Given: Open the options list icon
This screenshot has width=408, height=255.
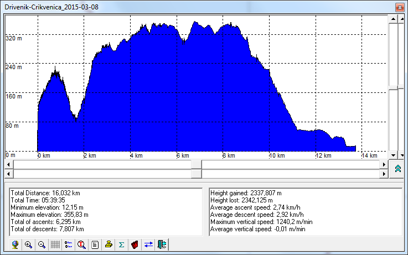Looking at the screenshot, I should (69, 244).
